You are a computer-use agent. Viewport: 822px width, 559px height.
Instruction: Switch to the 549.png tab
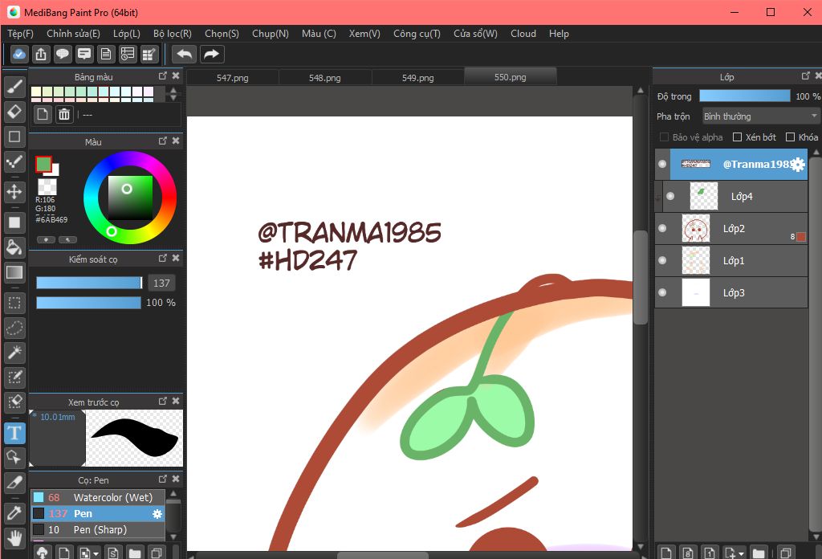[x=417, y=78]
